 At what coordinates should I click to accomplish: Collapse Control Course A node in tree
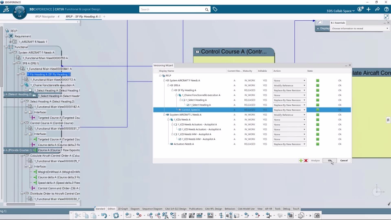(x=22, y=123)
